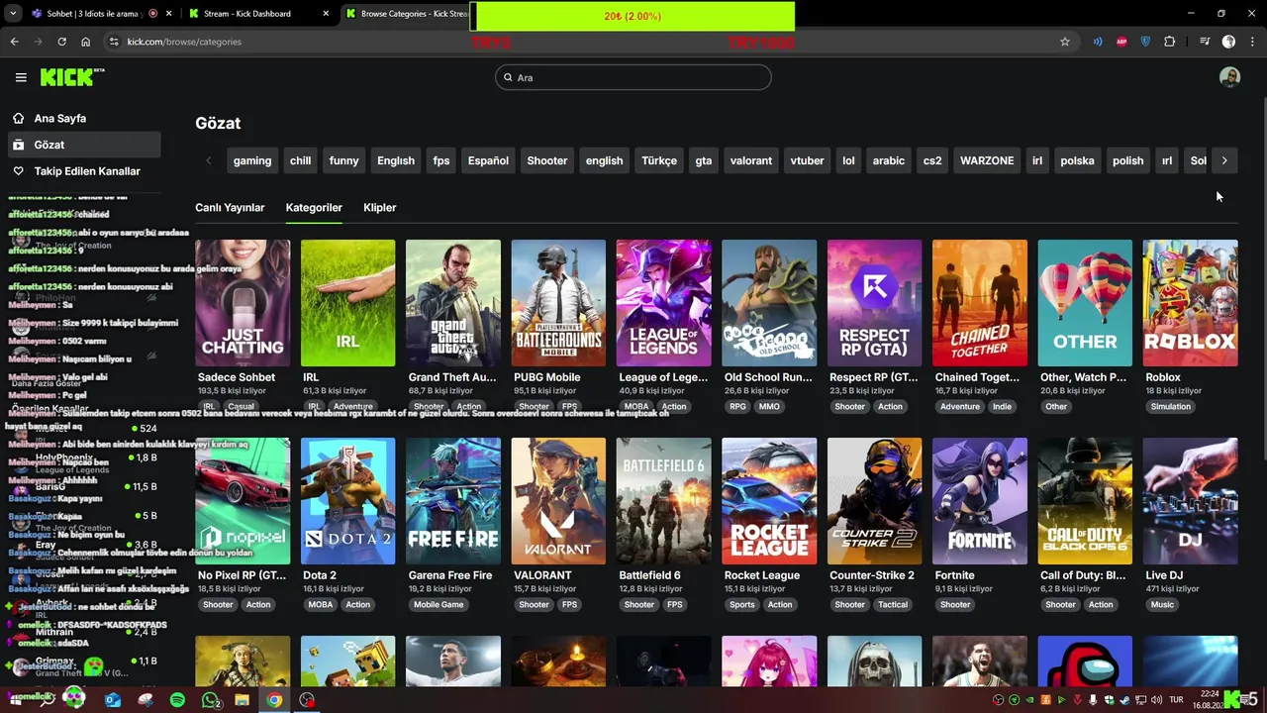Click the KICK logo
Image resolution: width=1267 pixels, height=713 pixels.
click(72, 77)
